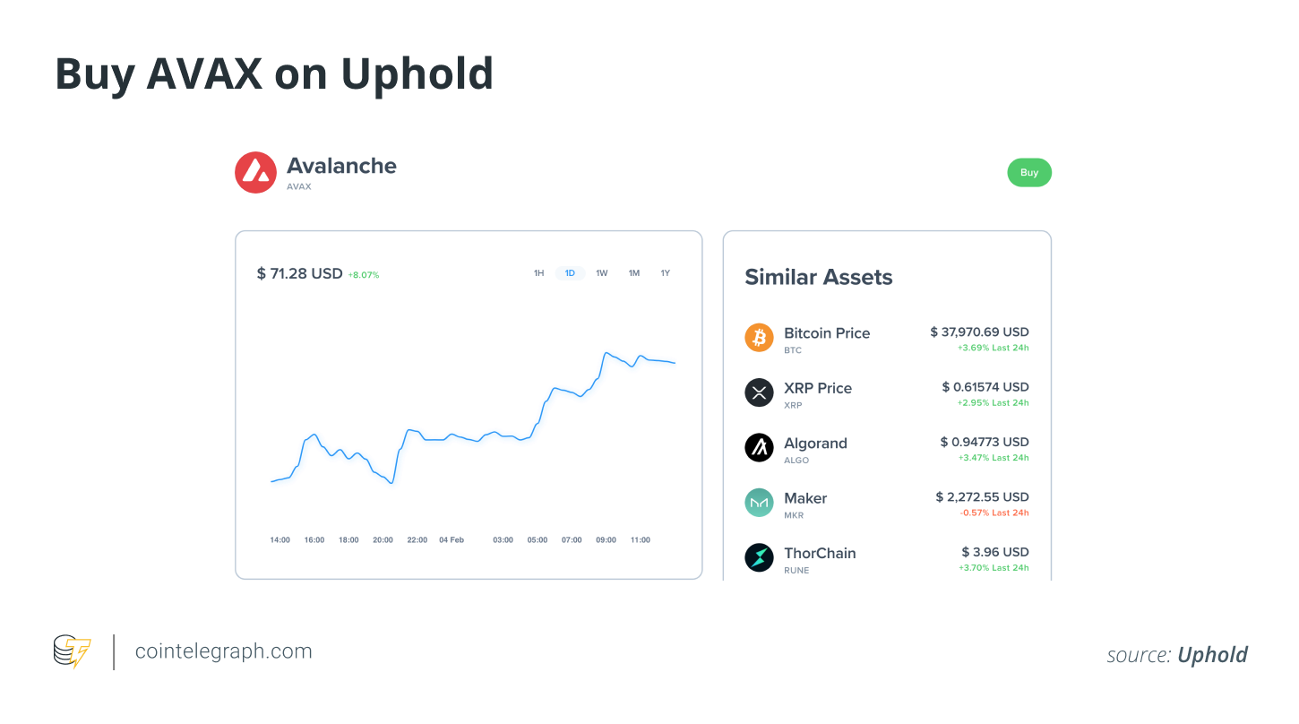Click the black XRP icon
The image size is (1299, 724).
[759, 392]
